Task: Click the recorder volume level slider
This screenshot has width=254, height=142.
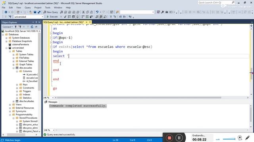Action: point(229,139)
